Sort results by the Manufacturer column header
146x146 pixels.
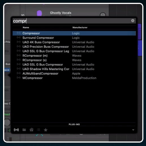click(80, 27)
